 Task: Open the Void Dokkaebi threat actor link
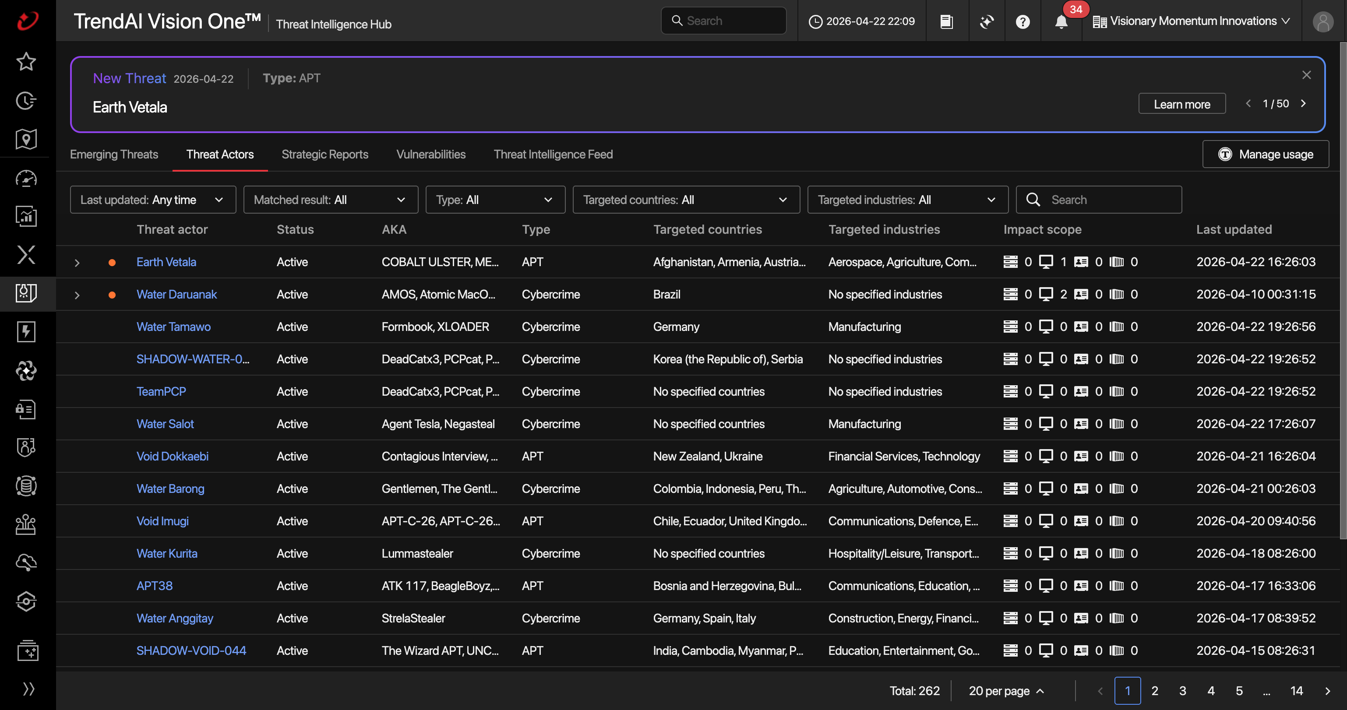point(173,457)
